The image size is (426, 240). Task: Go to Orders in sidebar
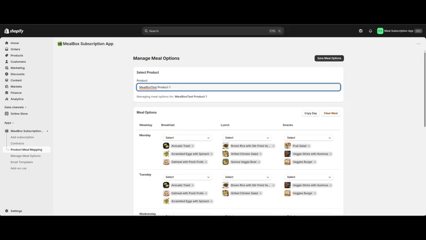click(15, 49)
